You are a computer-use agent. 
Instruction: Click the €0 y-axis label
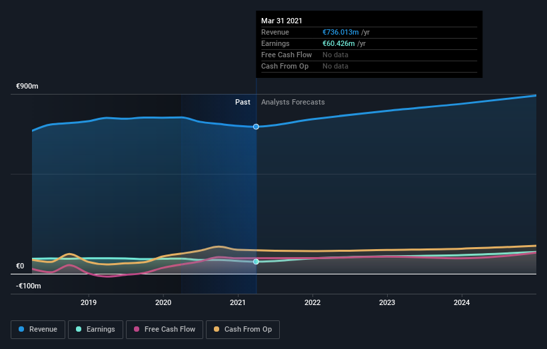20,266
